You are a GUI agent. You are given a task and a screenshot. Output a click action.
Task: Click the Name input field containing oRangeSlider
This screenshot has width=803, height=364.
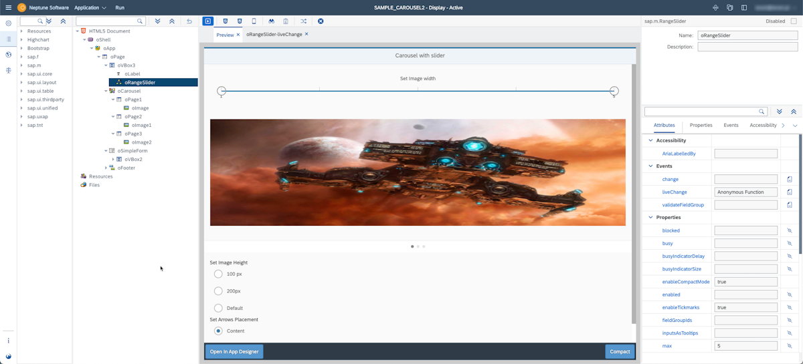pos(747,35)
